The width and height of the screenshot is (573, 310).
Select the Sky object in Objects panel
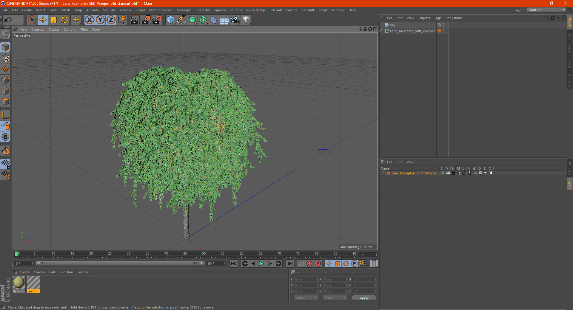coord(392,25)
